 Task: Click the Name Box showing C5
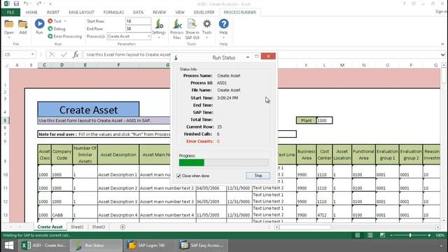[16, 55]
